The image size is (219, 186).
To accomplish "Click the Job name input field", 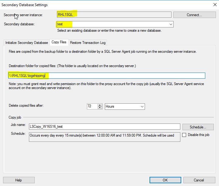I will coord(104,127).
